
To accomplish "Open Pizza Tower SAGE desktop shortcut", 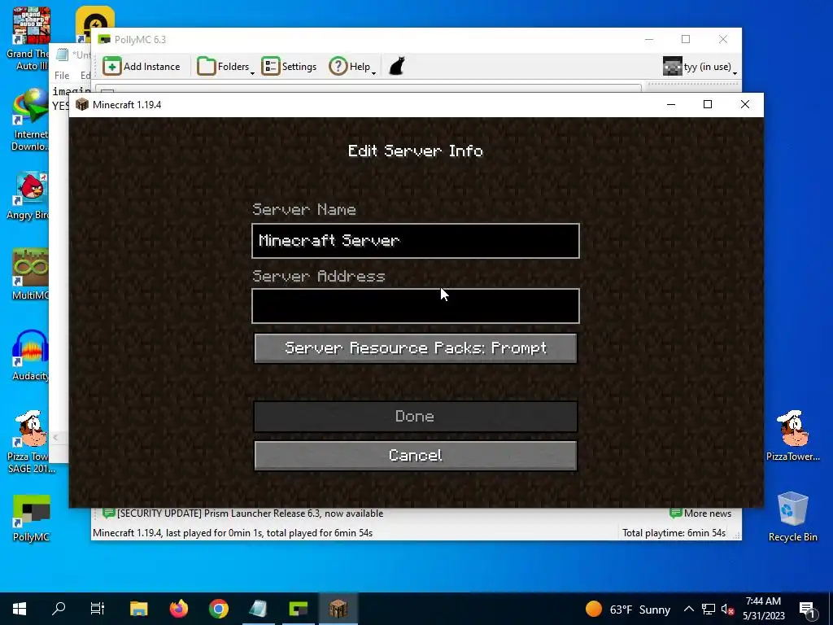I will click(x=30, y=442).
